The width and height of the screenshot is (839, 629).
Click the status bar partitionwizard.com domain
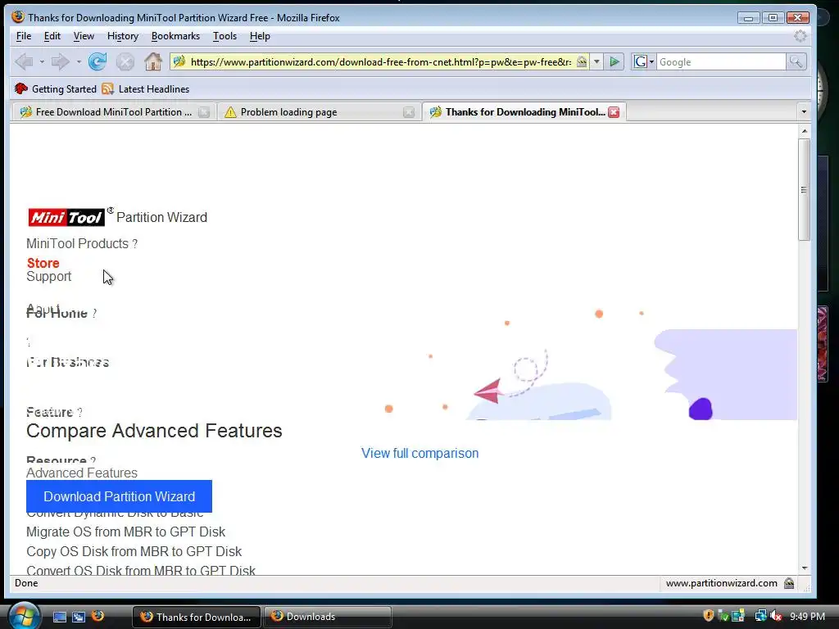pos(721,583)
